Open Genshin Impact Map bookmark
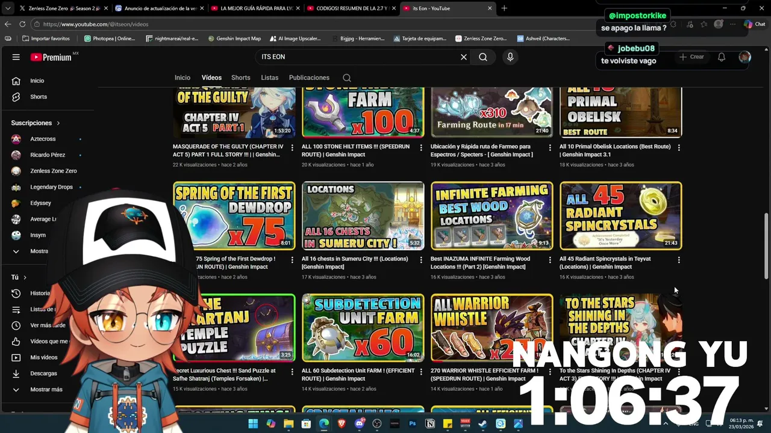This screenshot has height=433, width=771. pos(234,38)
